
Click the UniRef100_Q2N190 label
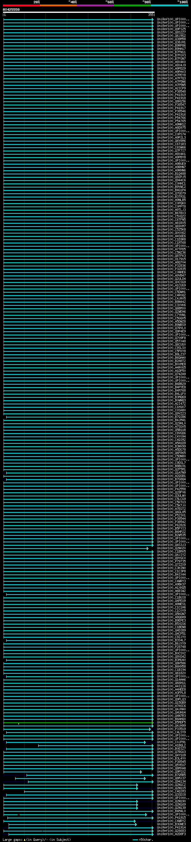click(171, 801)
